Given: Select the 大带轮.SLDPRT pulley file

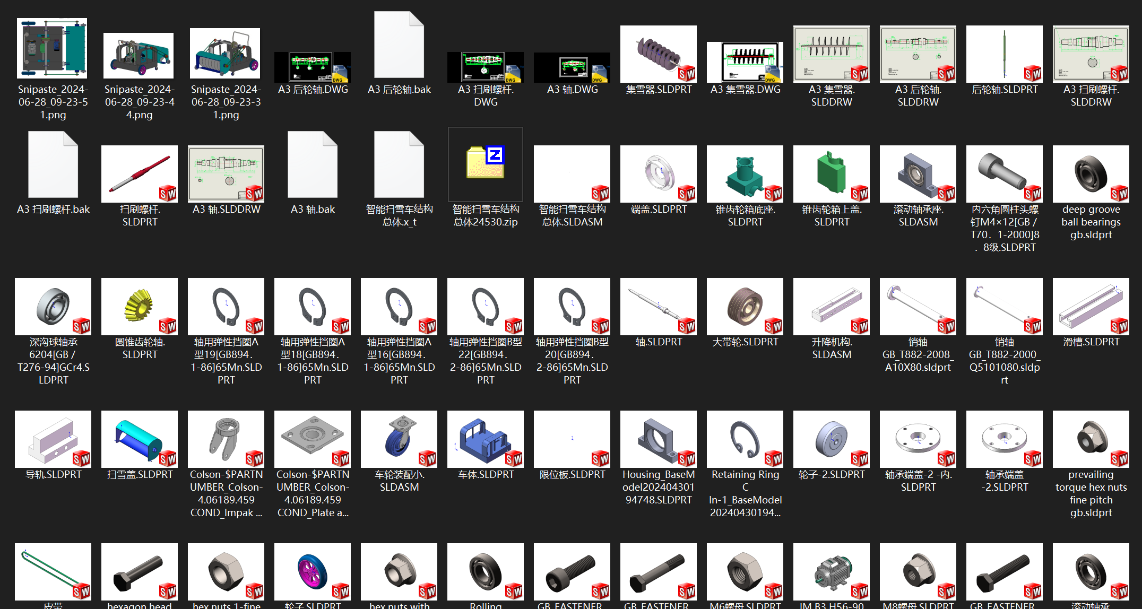Looking at the screenshot, I should pos(745,307).
